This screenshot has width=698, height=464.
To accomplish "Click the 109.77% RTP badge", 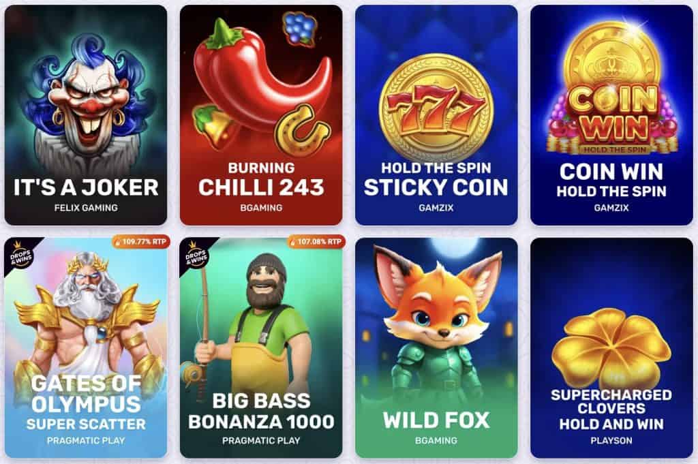I will tap(140, 242).
